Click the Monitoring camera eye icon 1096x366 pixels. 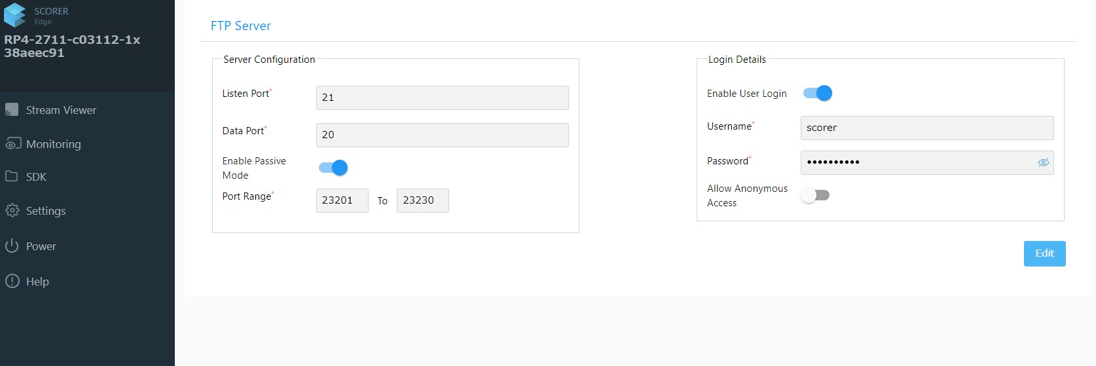pyautogui.click(x=12, y=144)
